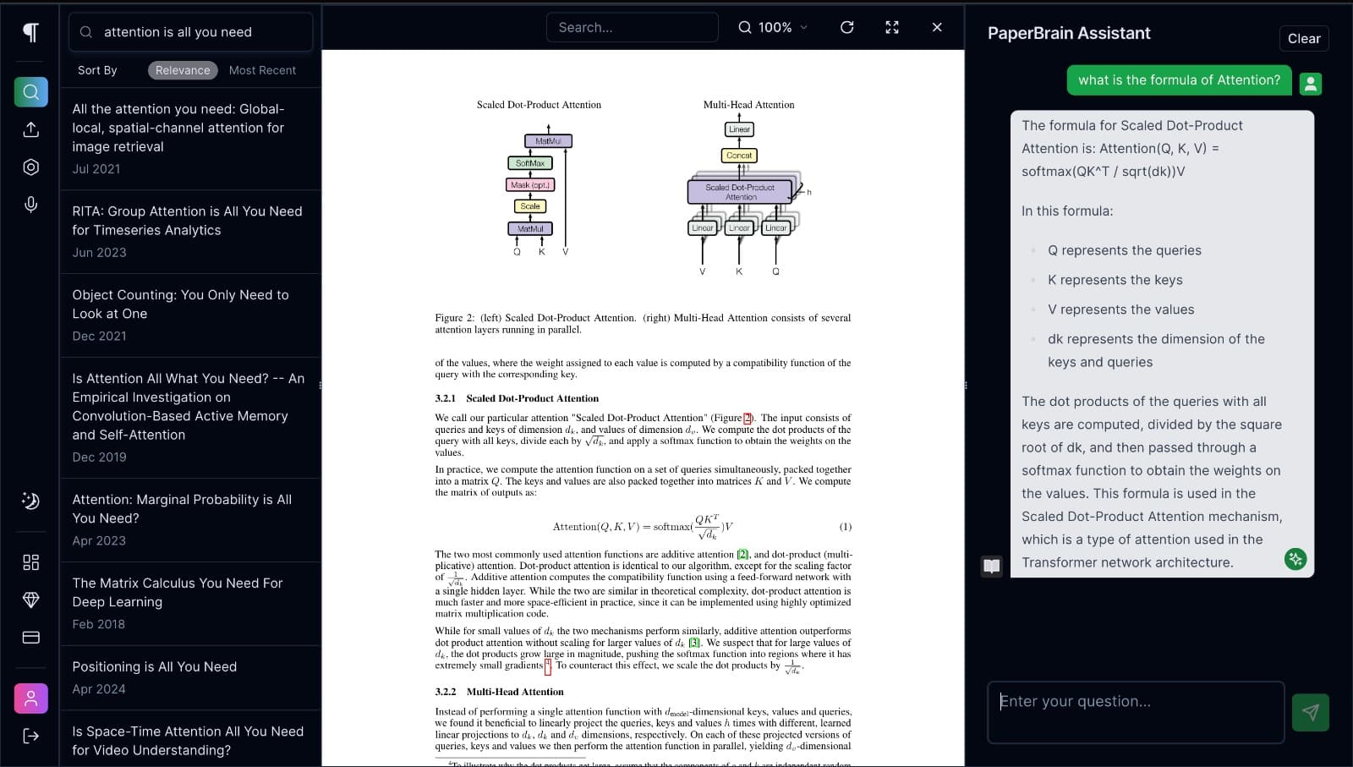Sort results by Most Recent
The height and width of the screenshot is (767, 1353).
(262, 70)
